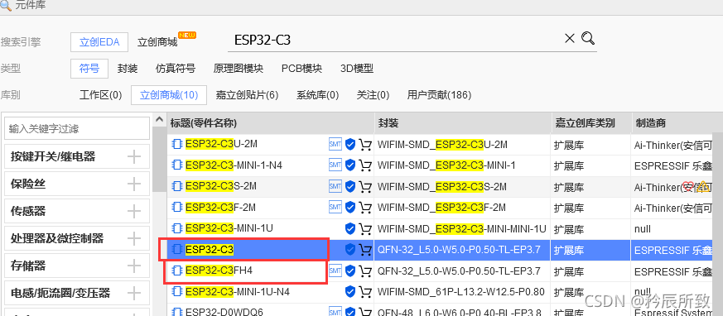Click verified shield on ESP32-C3-MINI-1U-N4 row
Viewport: 723px width, 316px height.
pos(350,292)
